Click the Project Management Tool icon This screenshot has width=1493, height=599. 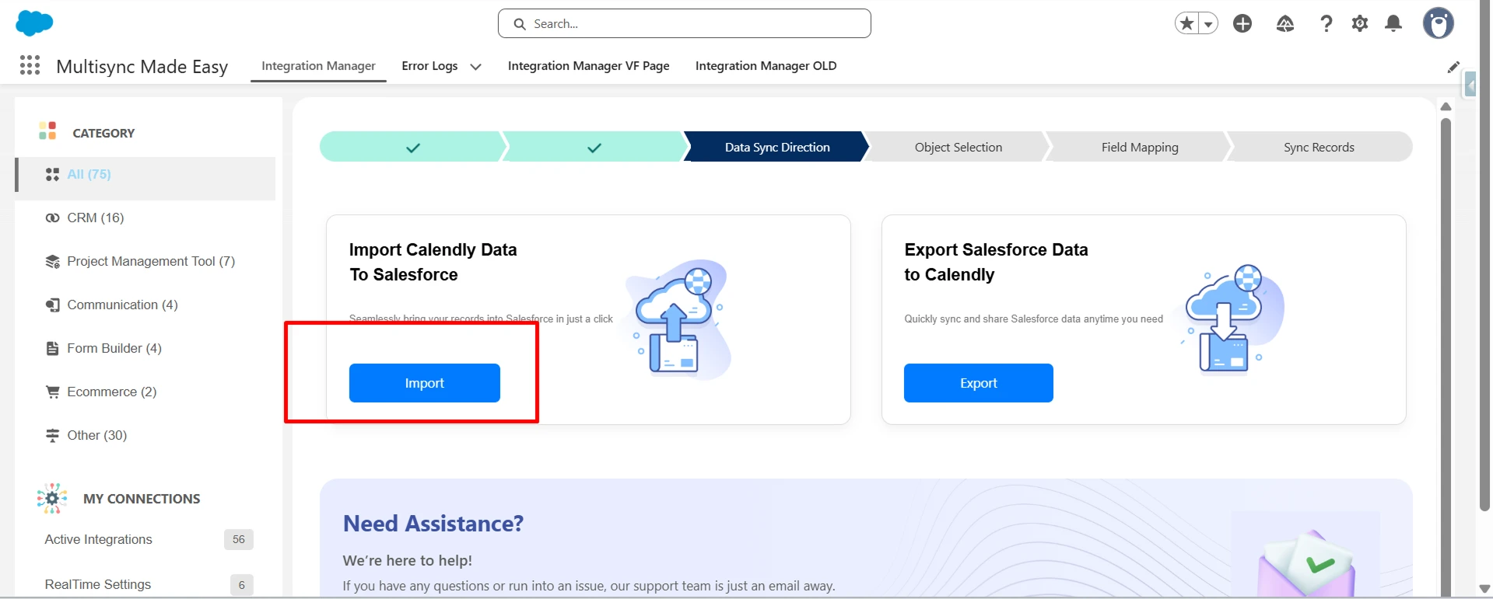[52, 261]
